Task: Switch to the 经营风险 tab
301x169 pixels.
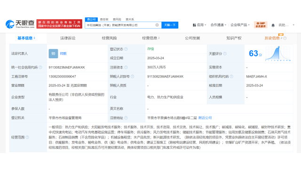Action: point(109,38)
